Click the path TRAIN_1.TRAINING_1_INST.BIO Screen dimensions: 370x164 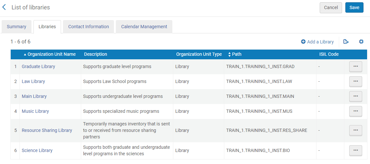tap(258, 150)
